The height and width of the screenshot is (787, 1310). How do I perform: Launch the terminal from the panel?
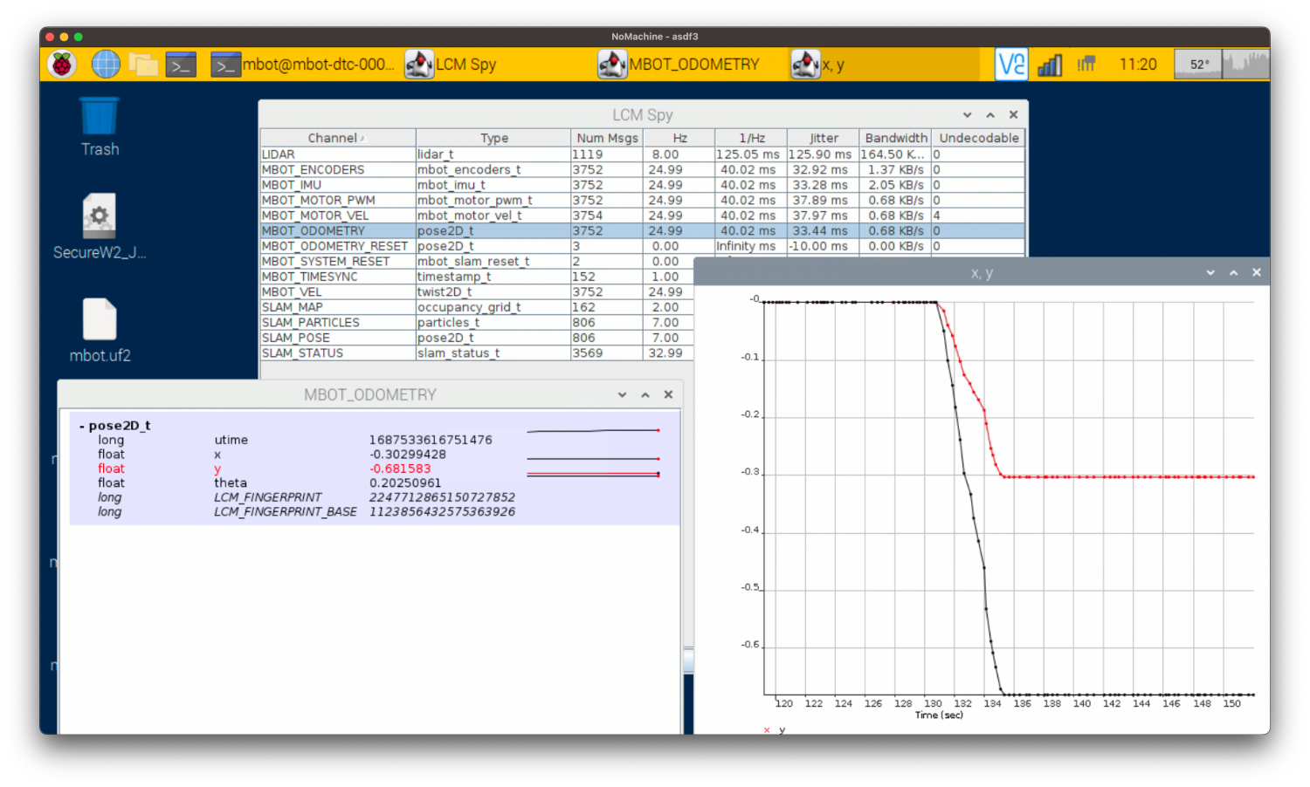pyautogui.click(x=181, y=65)
